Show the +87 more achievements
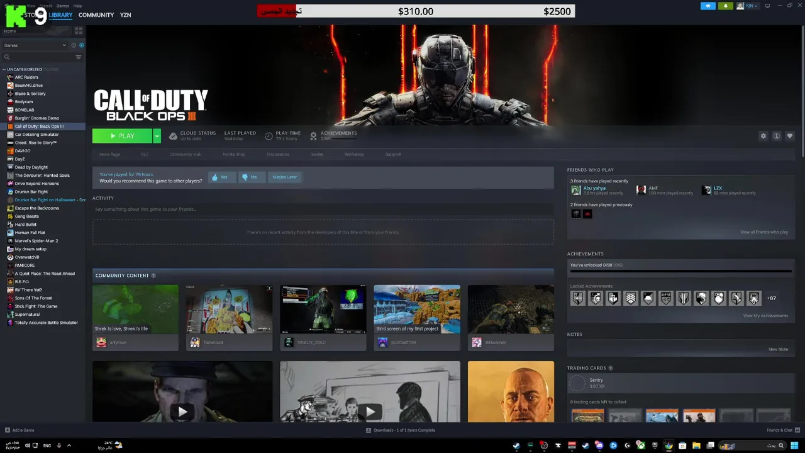Screen dimensions: 805x453 click(772, 298)
